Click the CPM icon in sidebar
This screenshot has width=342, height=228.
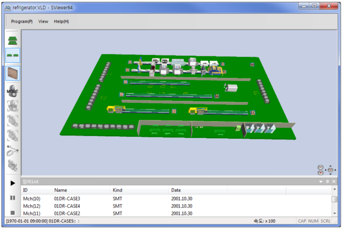[x=13, y=165]
